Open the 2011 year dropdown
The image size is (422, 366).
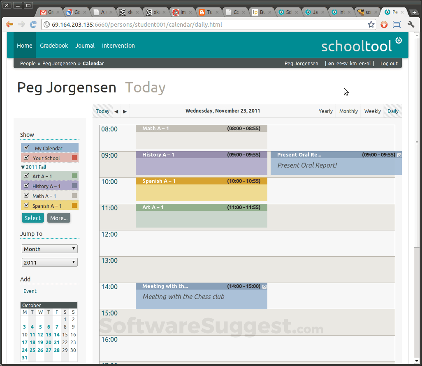(x=49, y=262)
